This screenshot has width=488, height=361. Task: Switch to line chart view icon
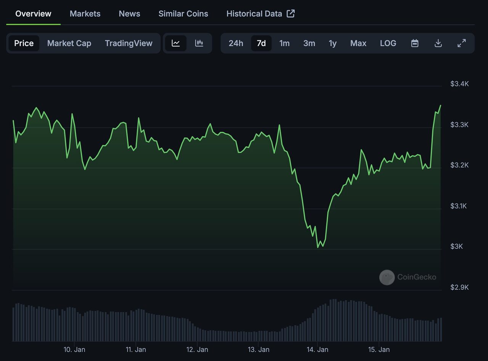click(x=176, y=43)
